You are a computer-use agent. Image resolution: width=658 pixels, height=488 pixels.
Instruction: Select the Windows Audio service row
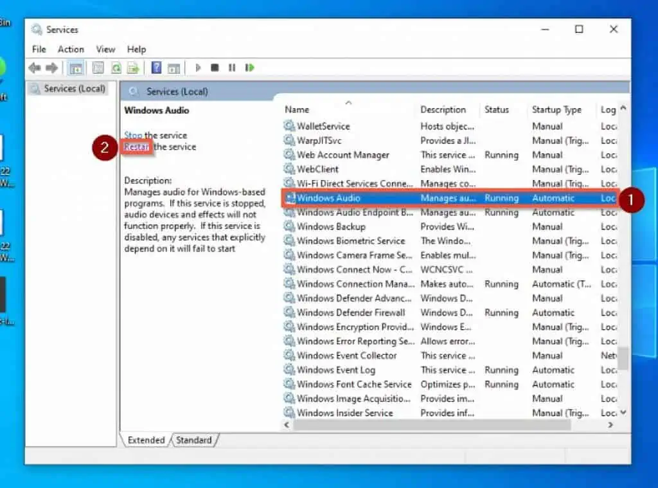click(x=386, y=198)
